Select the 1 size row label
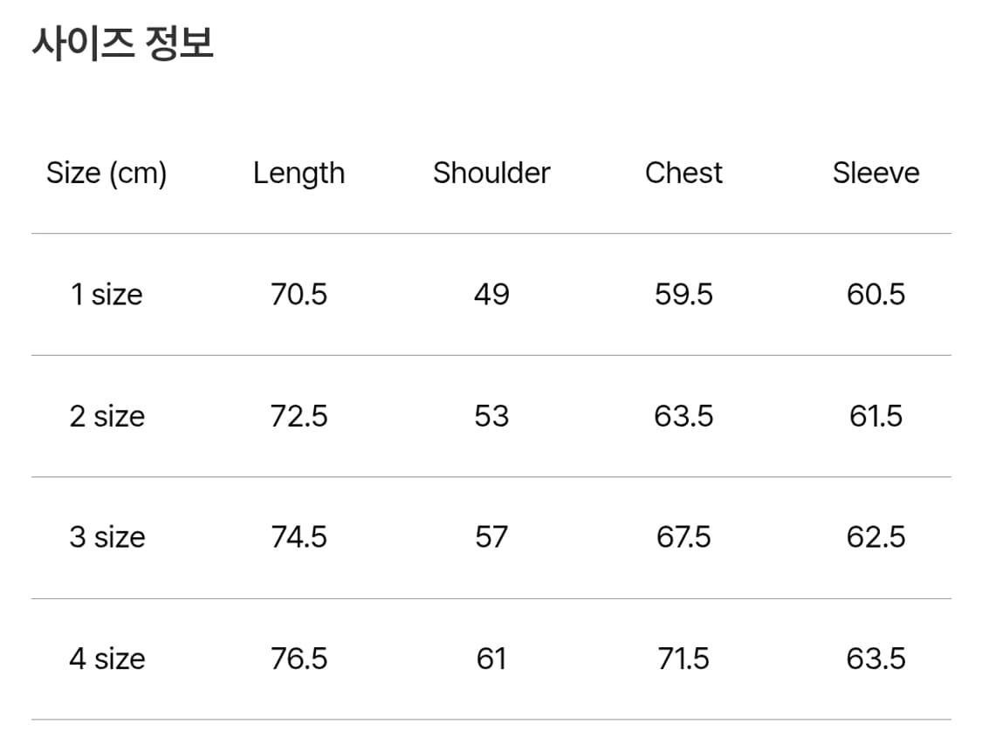 106,295
